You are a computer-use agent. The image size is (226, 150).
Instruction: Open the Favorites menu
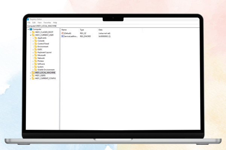click(x=47, y=22)
